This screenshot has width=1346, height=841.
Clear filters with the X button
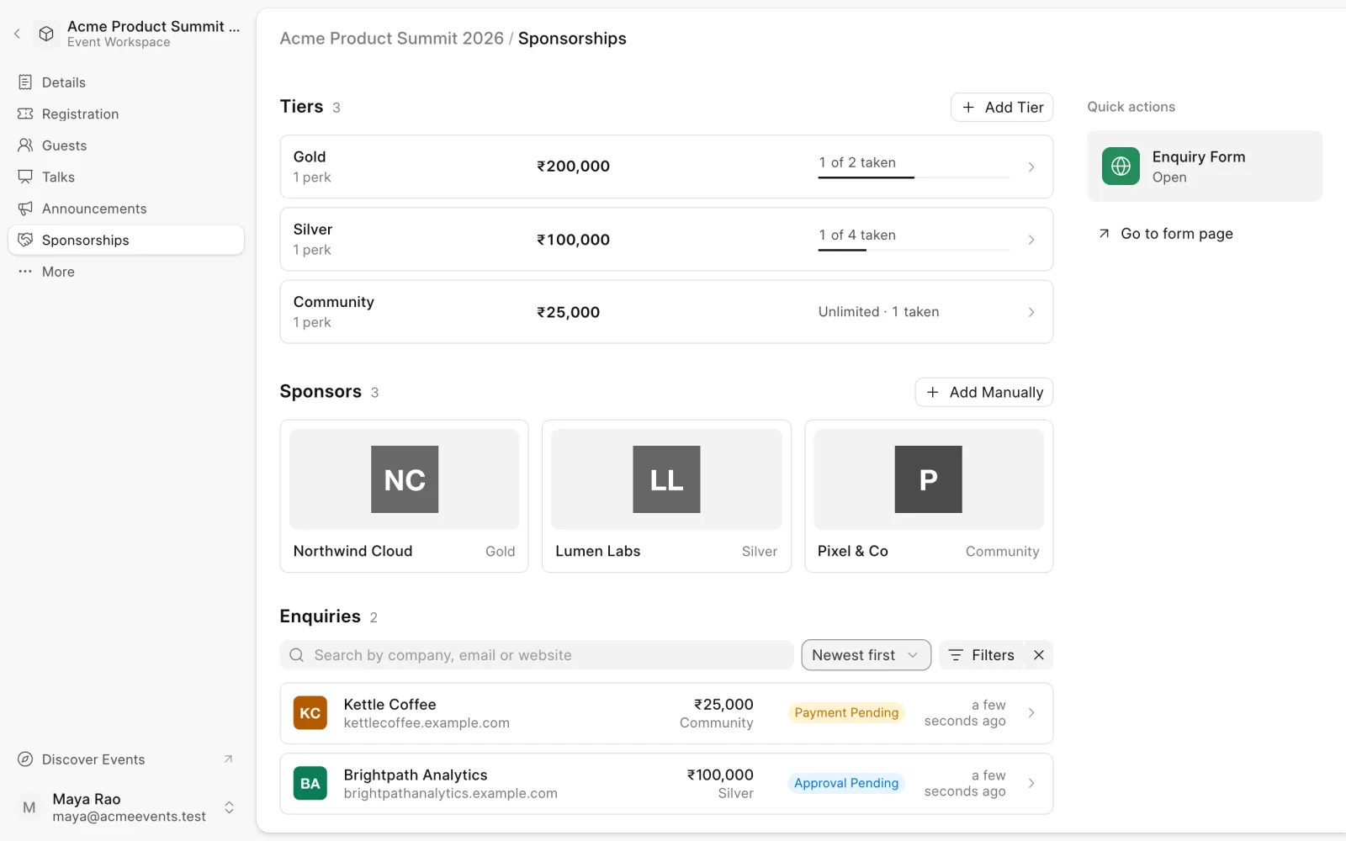(1039, 655)
